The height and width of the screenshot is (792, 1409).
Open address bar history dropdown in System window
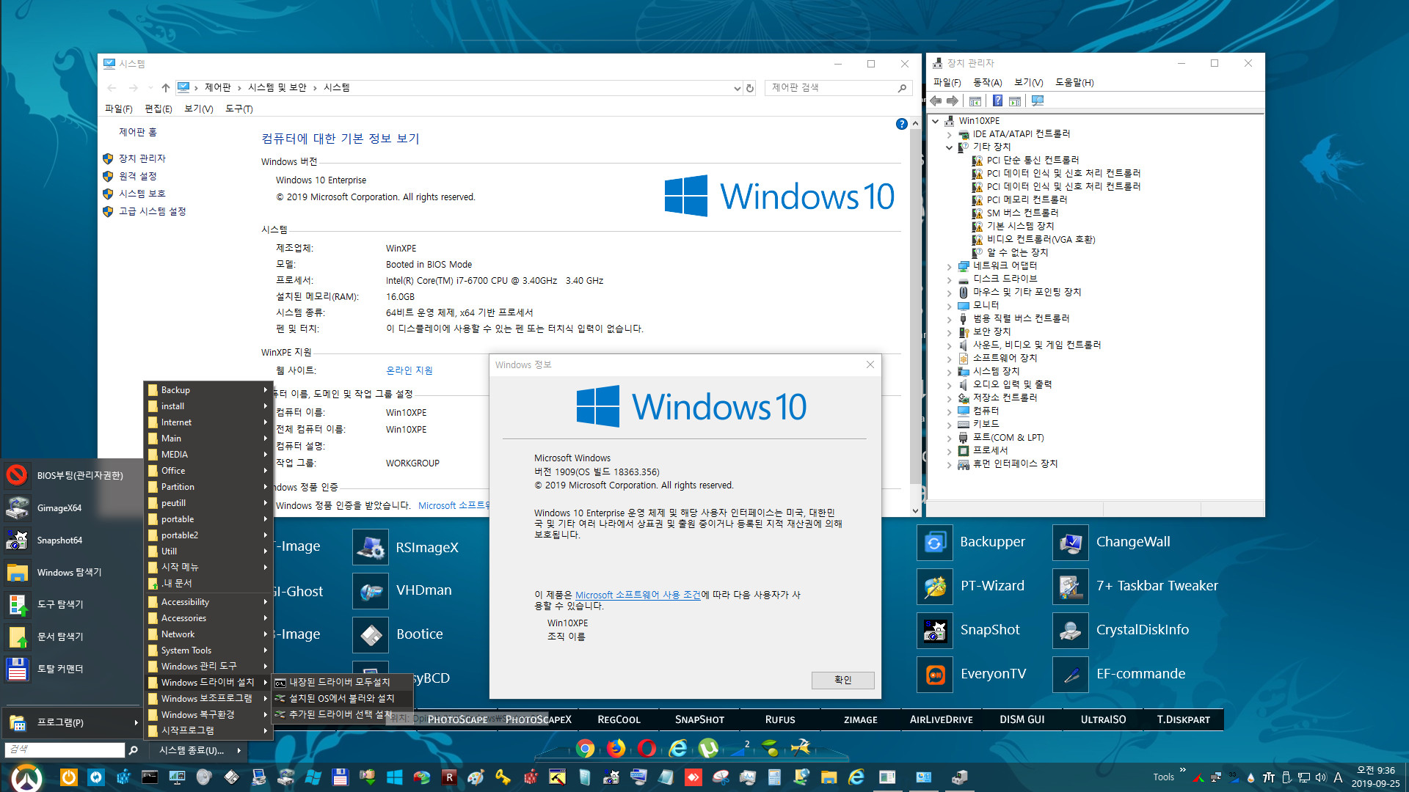tap(737, 88)
